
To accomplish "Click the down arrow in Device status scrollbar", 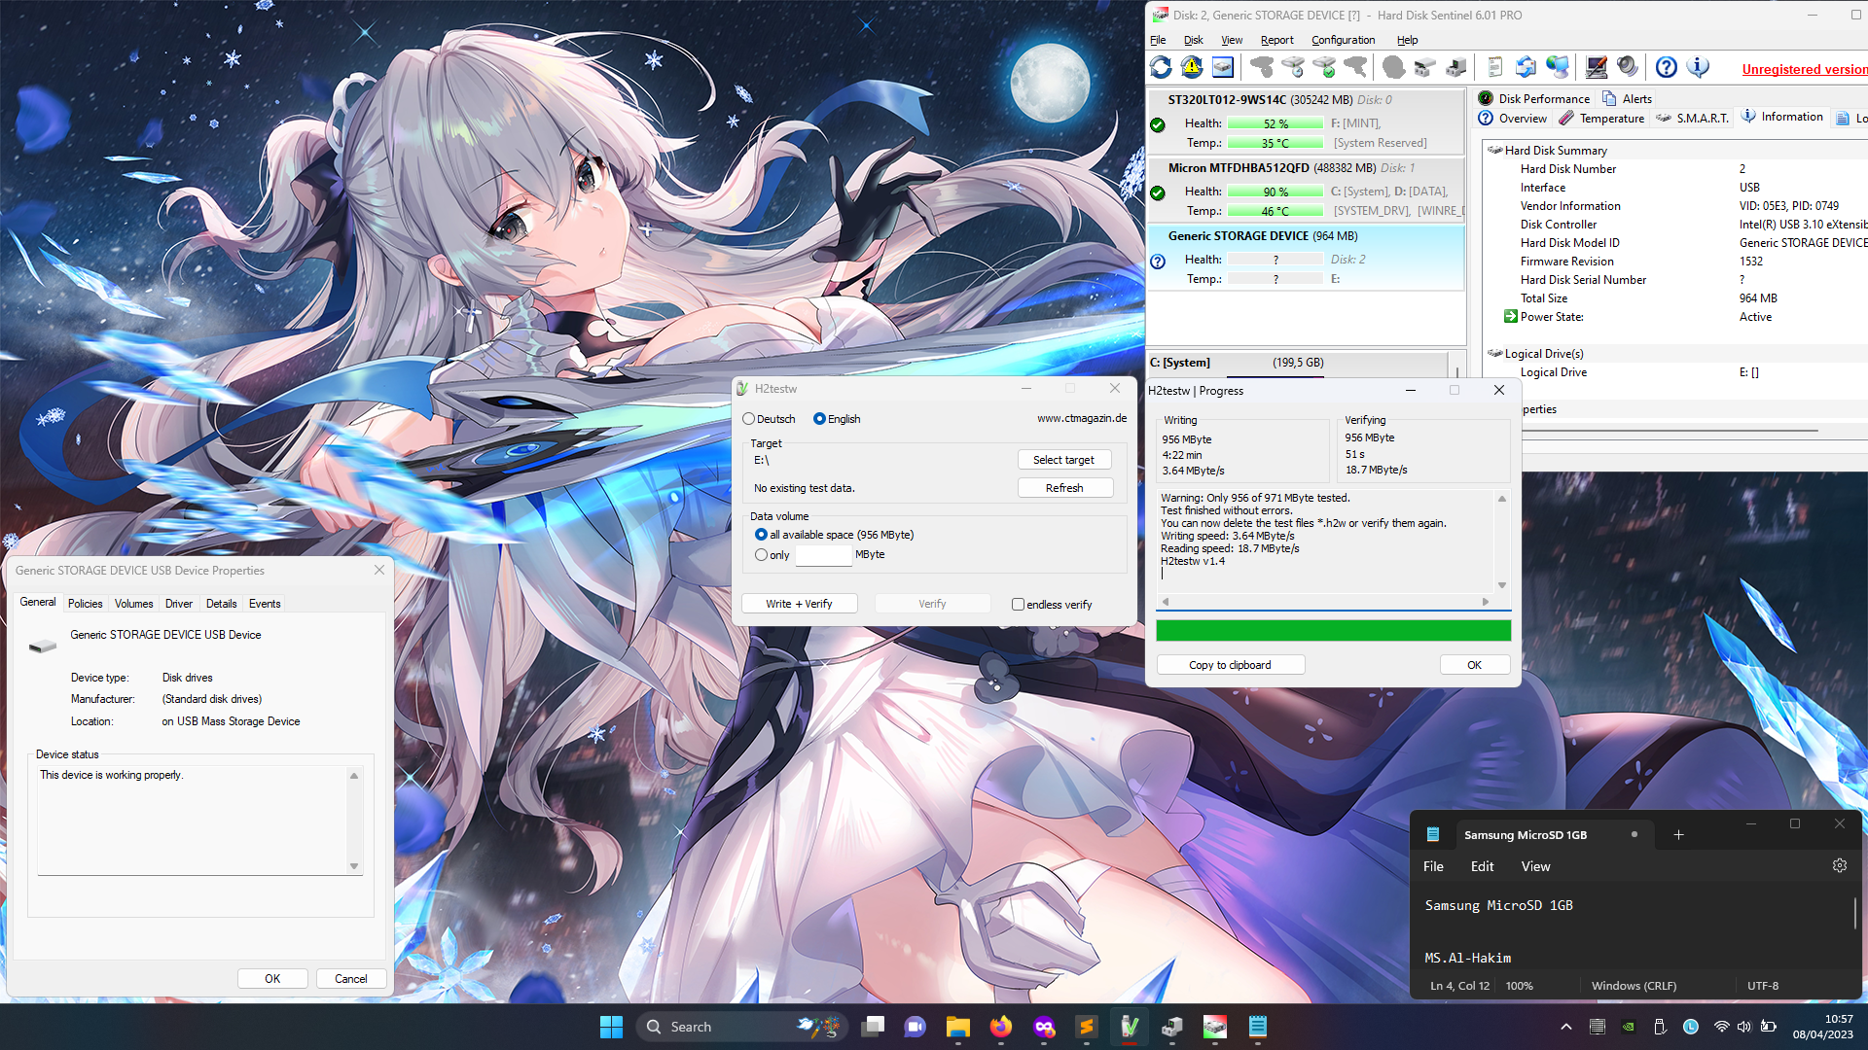I will point(354,866).
